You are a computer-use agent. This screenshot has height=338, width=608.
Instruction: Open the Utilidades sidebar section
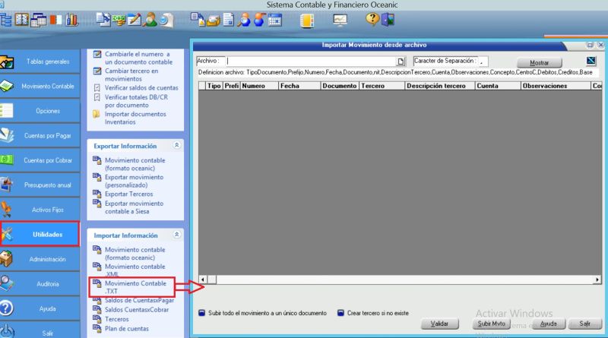pyautogui.click(x=40, y=235)
